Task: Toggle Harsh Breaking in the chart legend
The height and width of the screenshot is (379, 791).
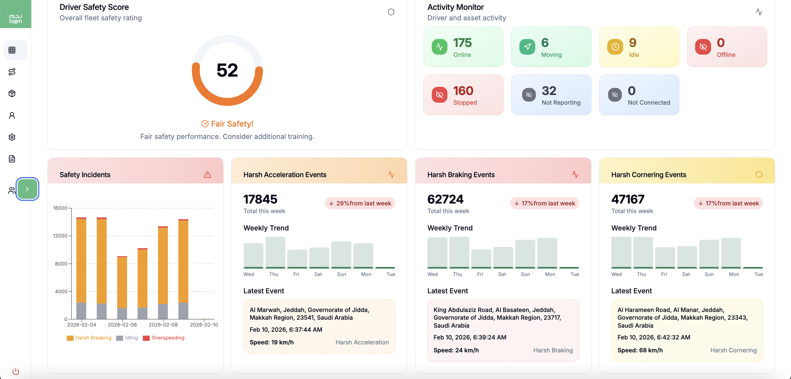Action: 89,338
